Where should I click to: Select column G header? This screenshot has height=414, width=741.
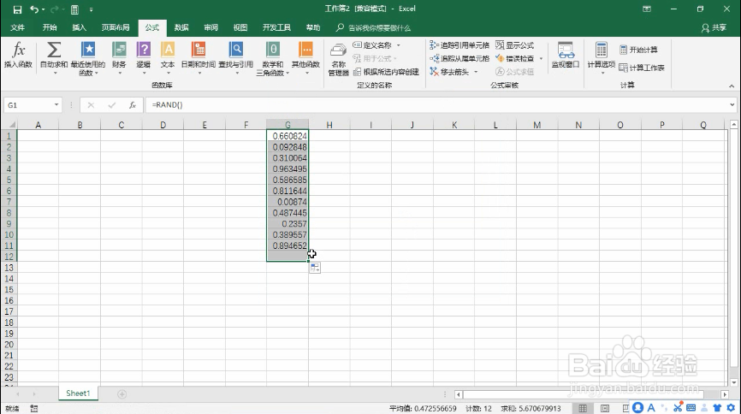[288, 125]
